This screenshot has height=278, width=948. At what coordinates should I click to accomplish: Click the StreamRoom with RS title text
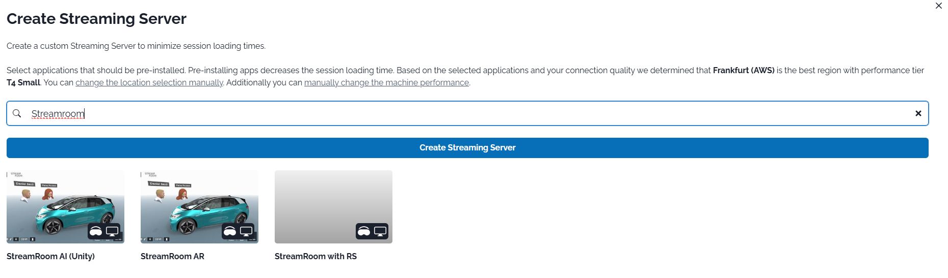click(315, 256)
